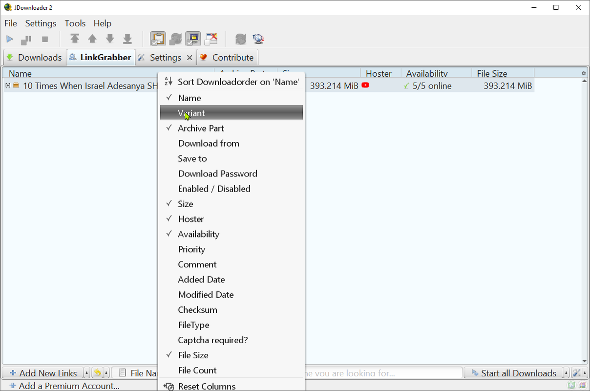Click the Availability column header
Screen dimensions: 590x391
[427, 74]
